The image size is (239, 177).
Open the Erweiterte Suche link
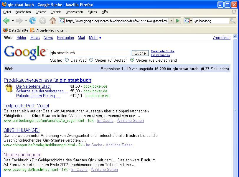click(x=163, y=51)
